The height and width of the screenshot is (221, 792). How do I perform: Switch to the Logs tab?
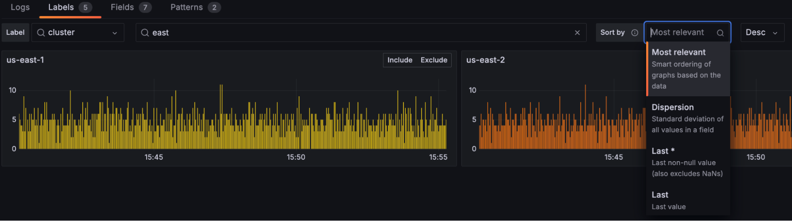click(x=20, y=8)
